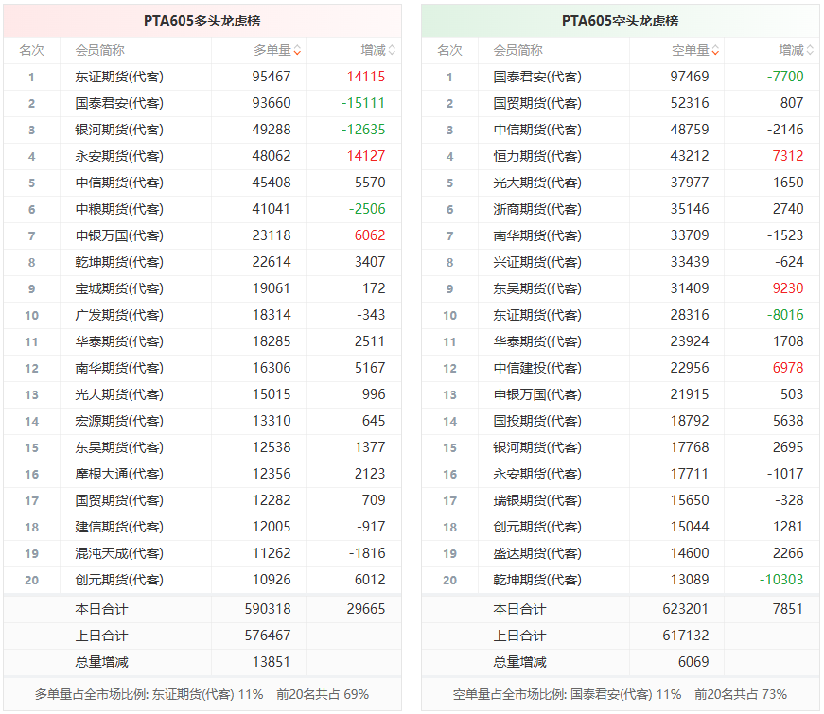
Task: Select 广发期货(代客) row
Action: coord(202,315)
